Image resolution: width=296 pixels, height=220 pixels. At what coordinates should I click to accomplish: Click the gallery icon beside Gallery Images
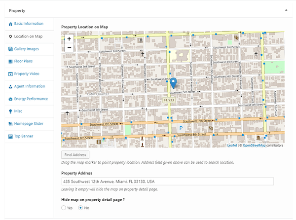click(10, 49)
